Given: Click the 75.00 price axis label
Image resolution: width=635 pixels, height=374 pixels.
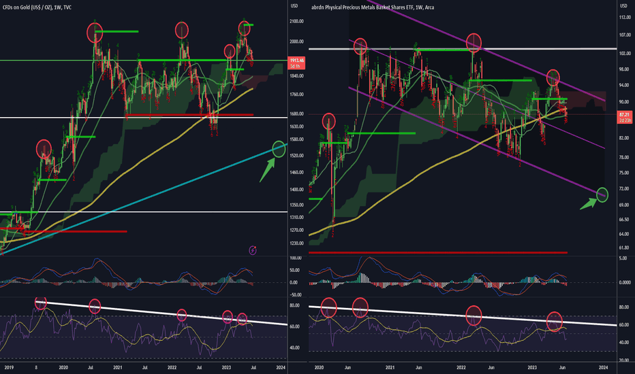Looking at the screenshot, I should tap(624, 173).
